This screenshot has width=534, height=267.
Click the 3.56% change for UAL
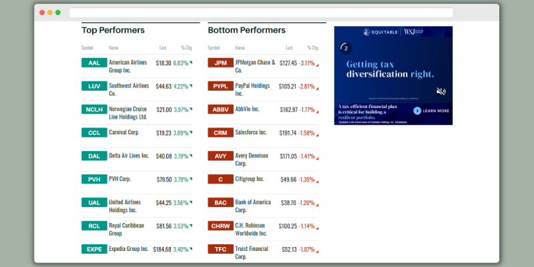(x=181, y=203)
